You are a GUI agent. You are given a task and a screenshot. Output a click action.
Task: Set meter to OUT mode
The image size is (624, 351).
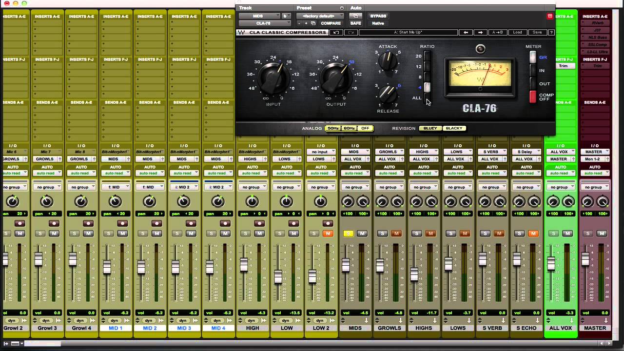click(533, 83)
